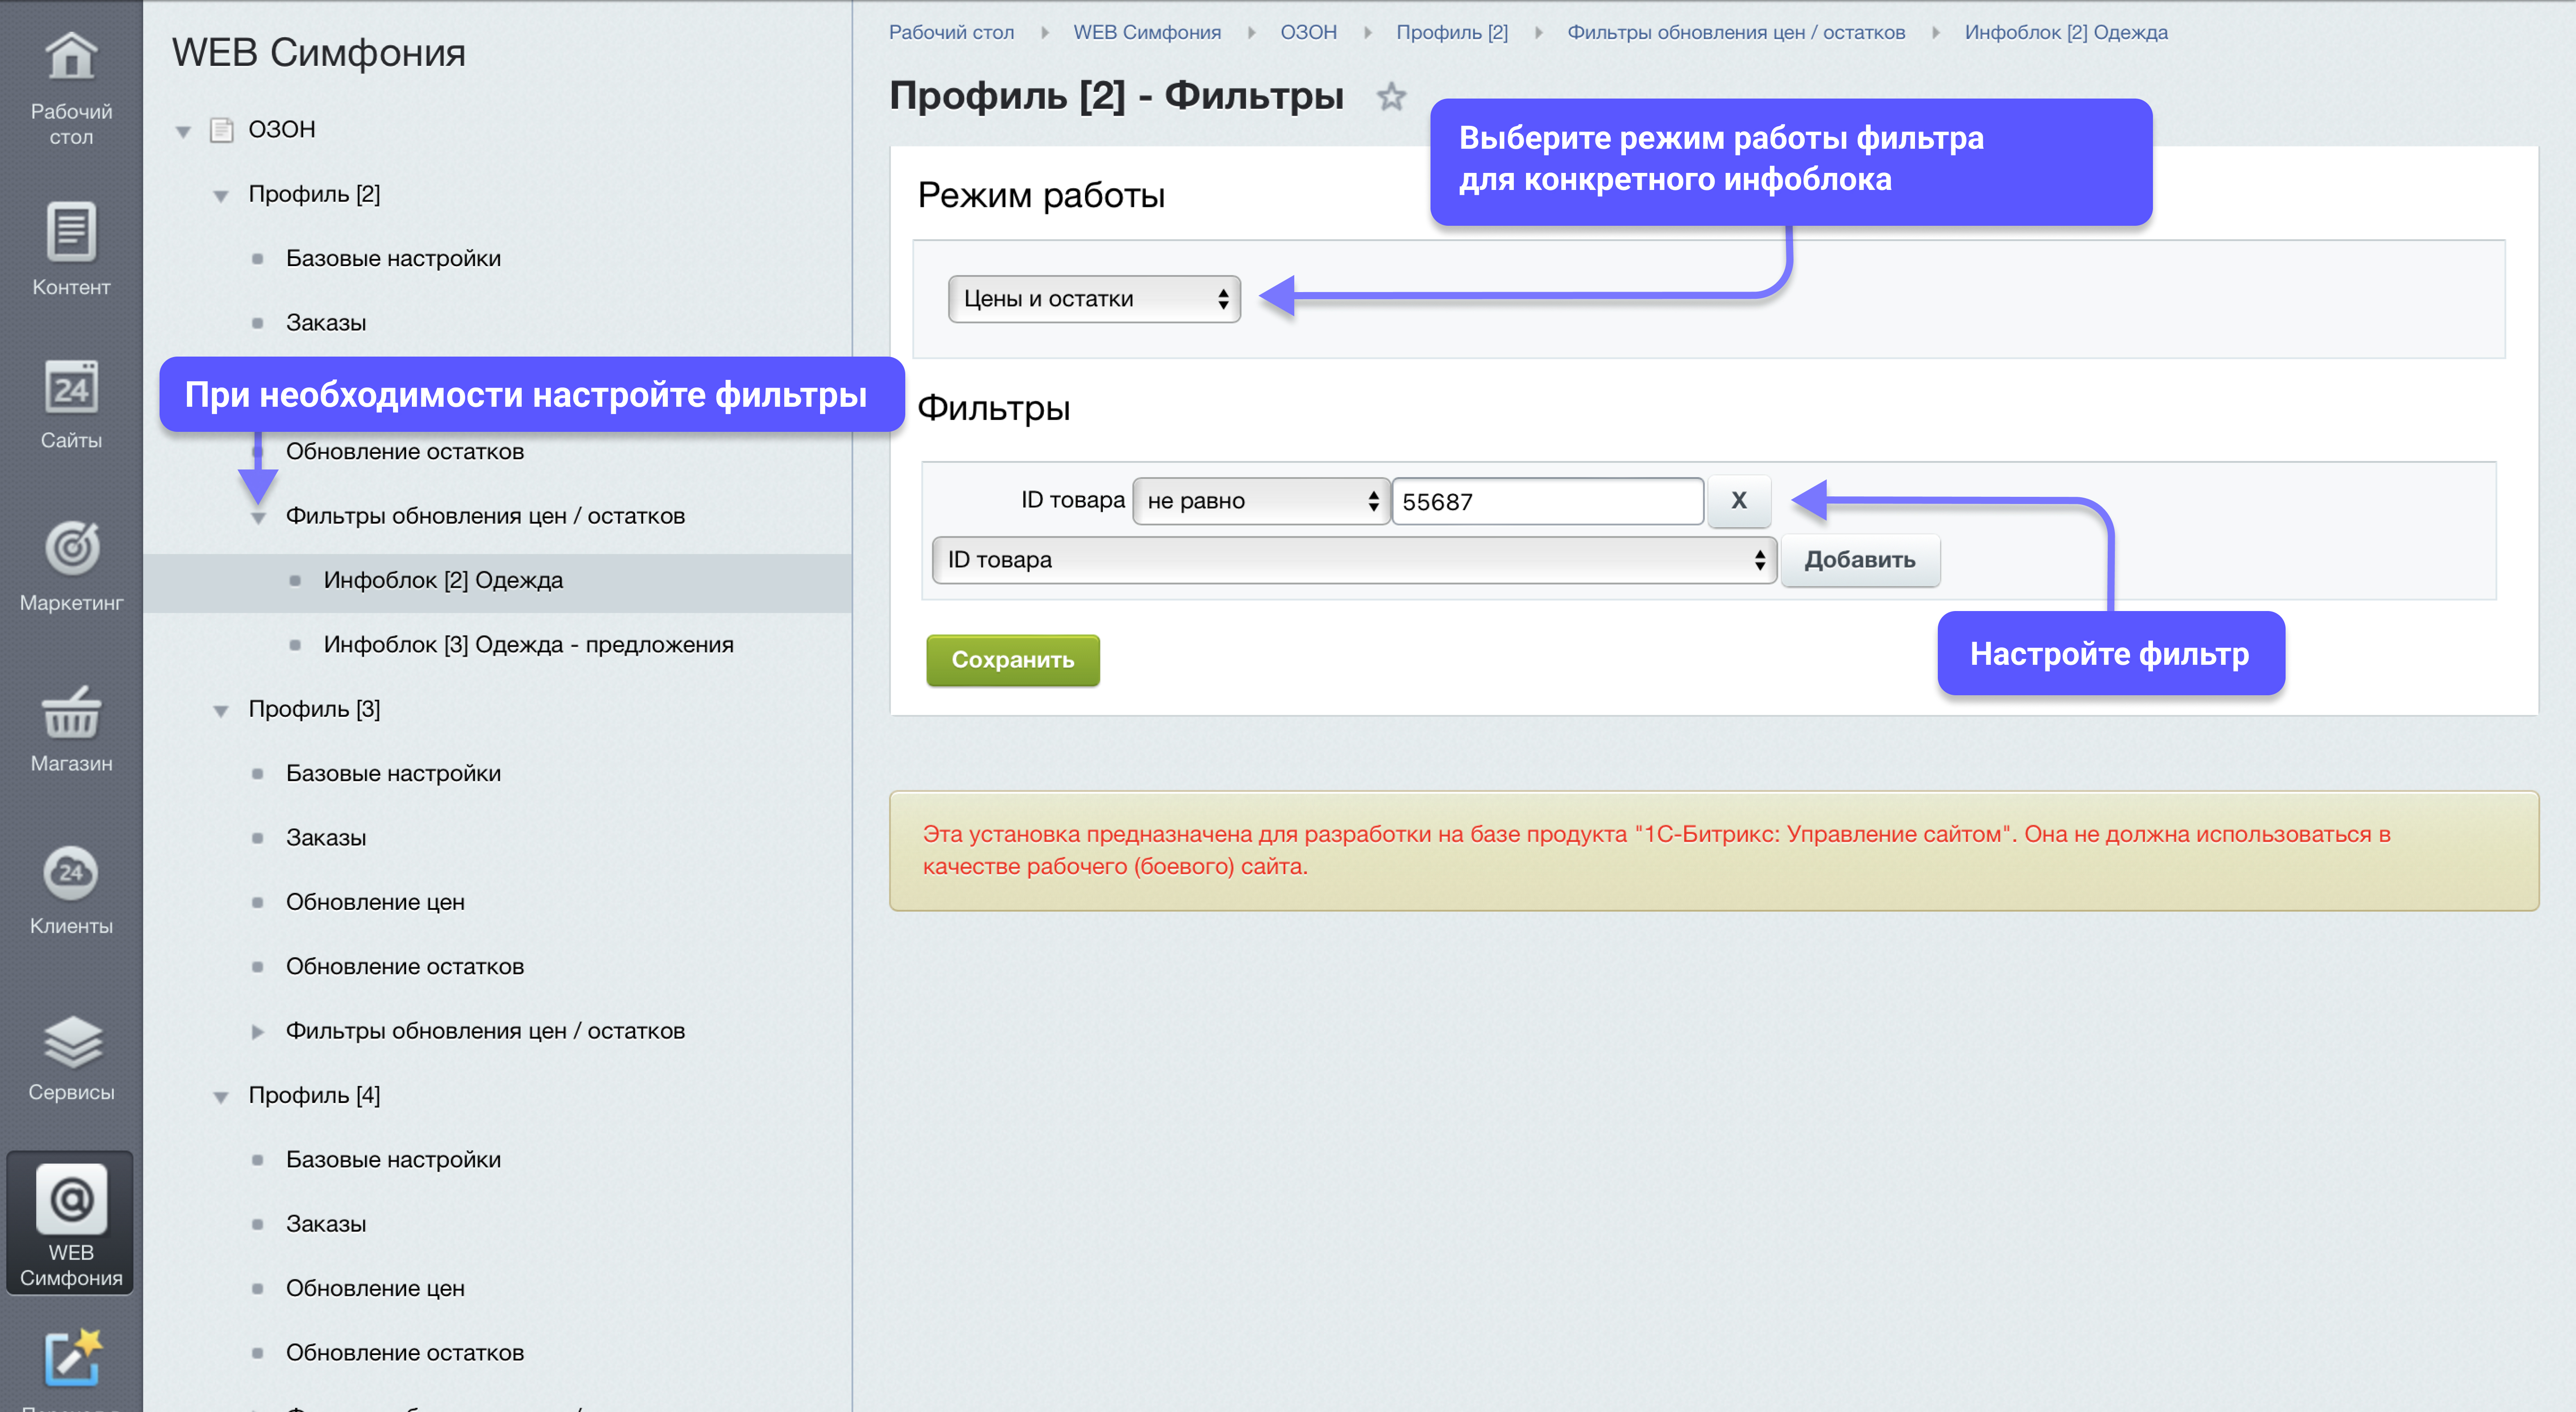
Task: Open the Маркетинг target icon
Action: coord(71,547)
